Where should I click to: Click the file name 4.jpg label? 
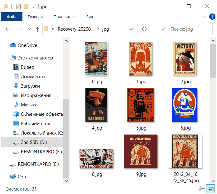97,128
